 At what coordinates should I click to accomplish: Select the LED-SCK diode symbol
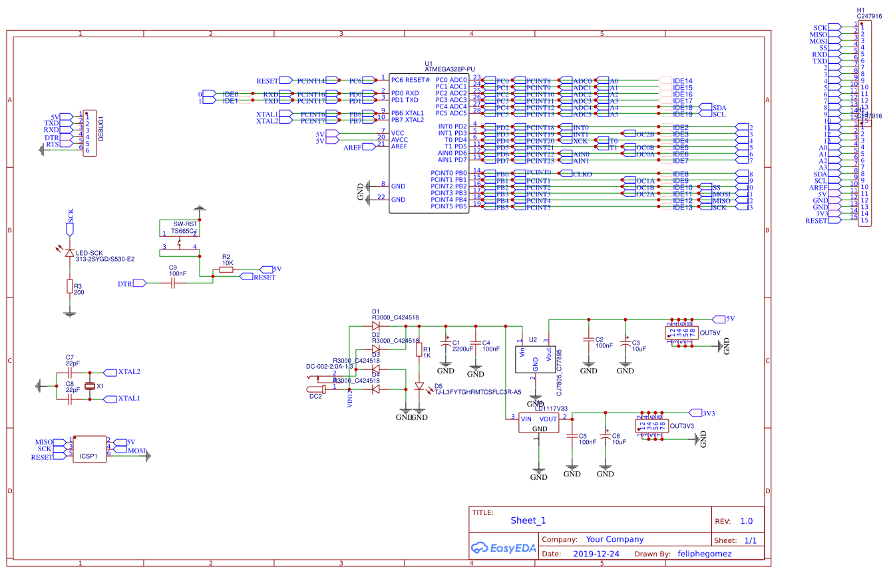[x=69, y=253]
